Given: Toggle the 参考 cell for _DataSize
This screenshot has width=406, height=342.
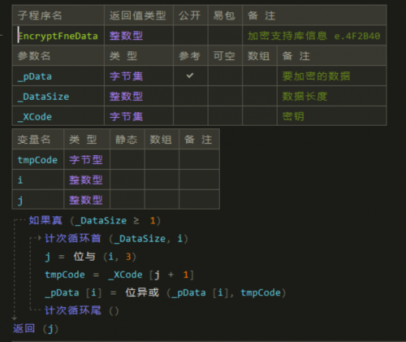Looking at the screenshot, I should (191, 96).
